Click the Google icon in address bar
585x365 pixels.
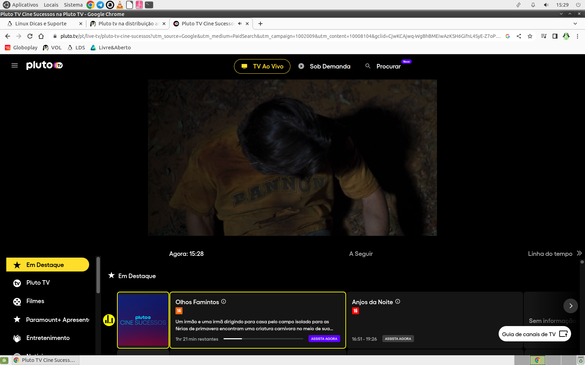[x=508, y=36]
